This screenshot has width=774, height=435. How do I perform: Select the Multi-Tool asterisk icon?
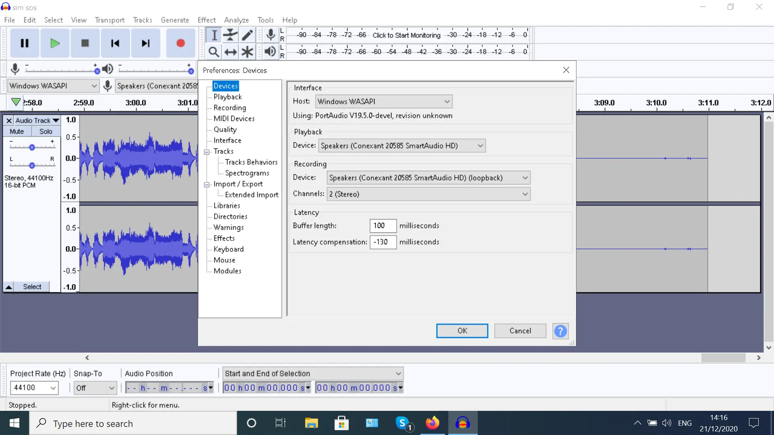point(247,52)
